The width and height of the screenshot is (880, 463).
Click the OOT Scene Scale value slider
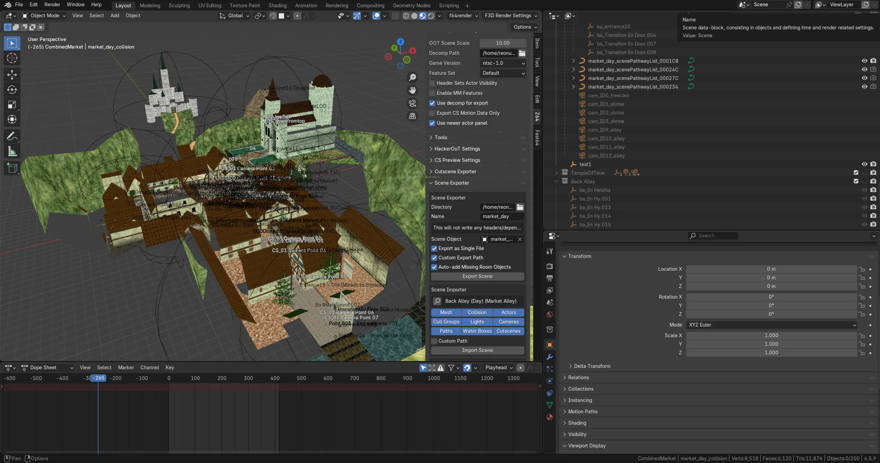503,43
